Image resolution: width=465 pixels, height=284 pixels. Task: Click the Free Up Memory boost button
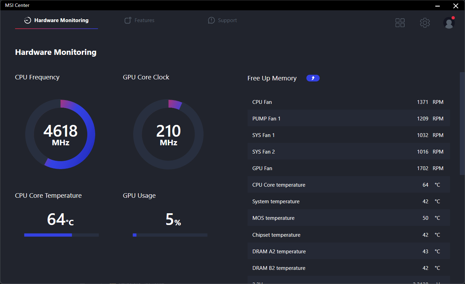coord(313,78)
